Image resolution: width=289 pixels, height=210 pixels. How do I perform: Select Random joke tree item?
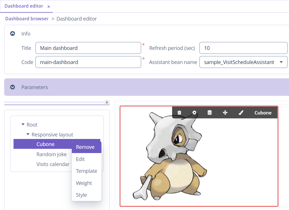[52, 154]
